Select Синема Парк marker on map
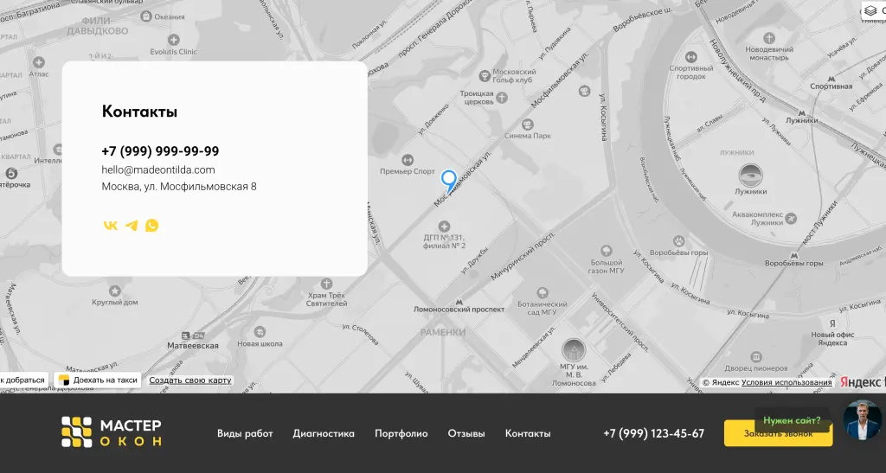The image size is (886, 473). [527, 125]
